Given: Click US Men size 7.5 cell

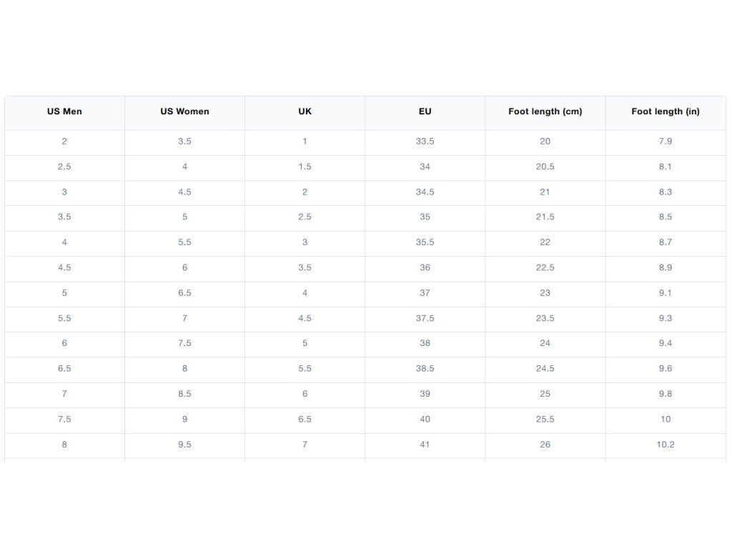Looking at the screenshot, I should coord(64,420).
